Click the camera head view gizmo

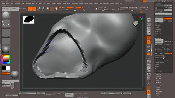(135, 23)
